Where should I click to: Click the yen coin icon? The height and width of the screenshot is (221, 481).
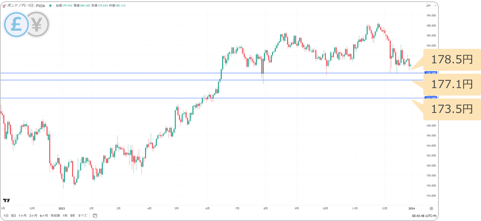(37, 24)
